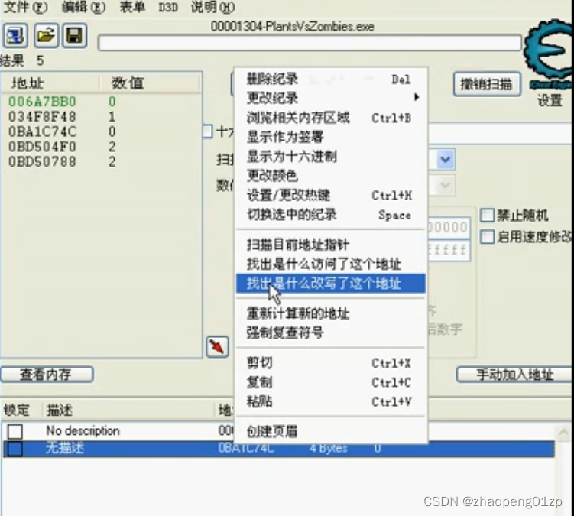Select 设置/更改热键 menu entry

331,195
